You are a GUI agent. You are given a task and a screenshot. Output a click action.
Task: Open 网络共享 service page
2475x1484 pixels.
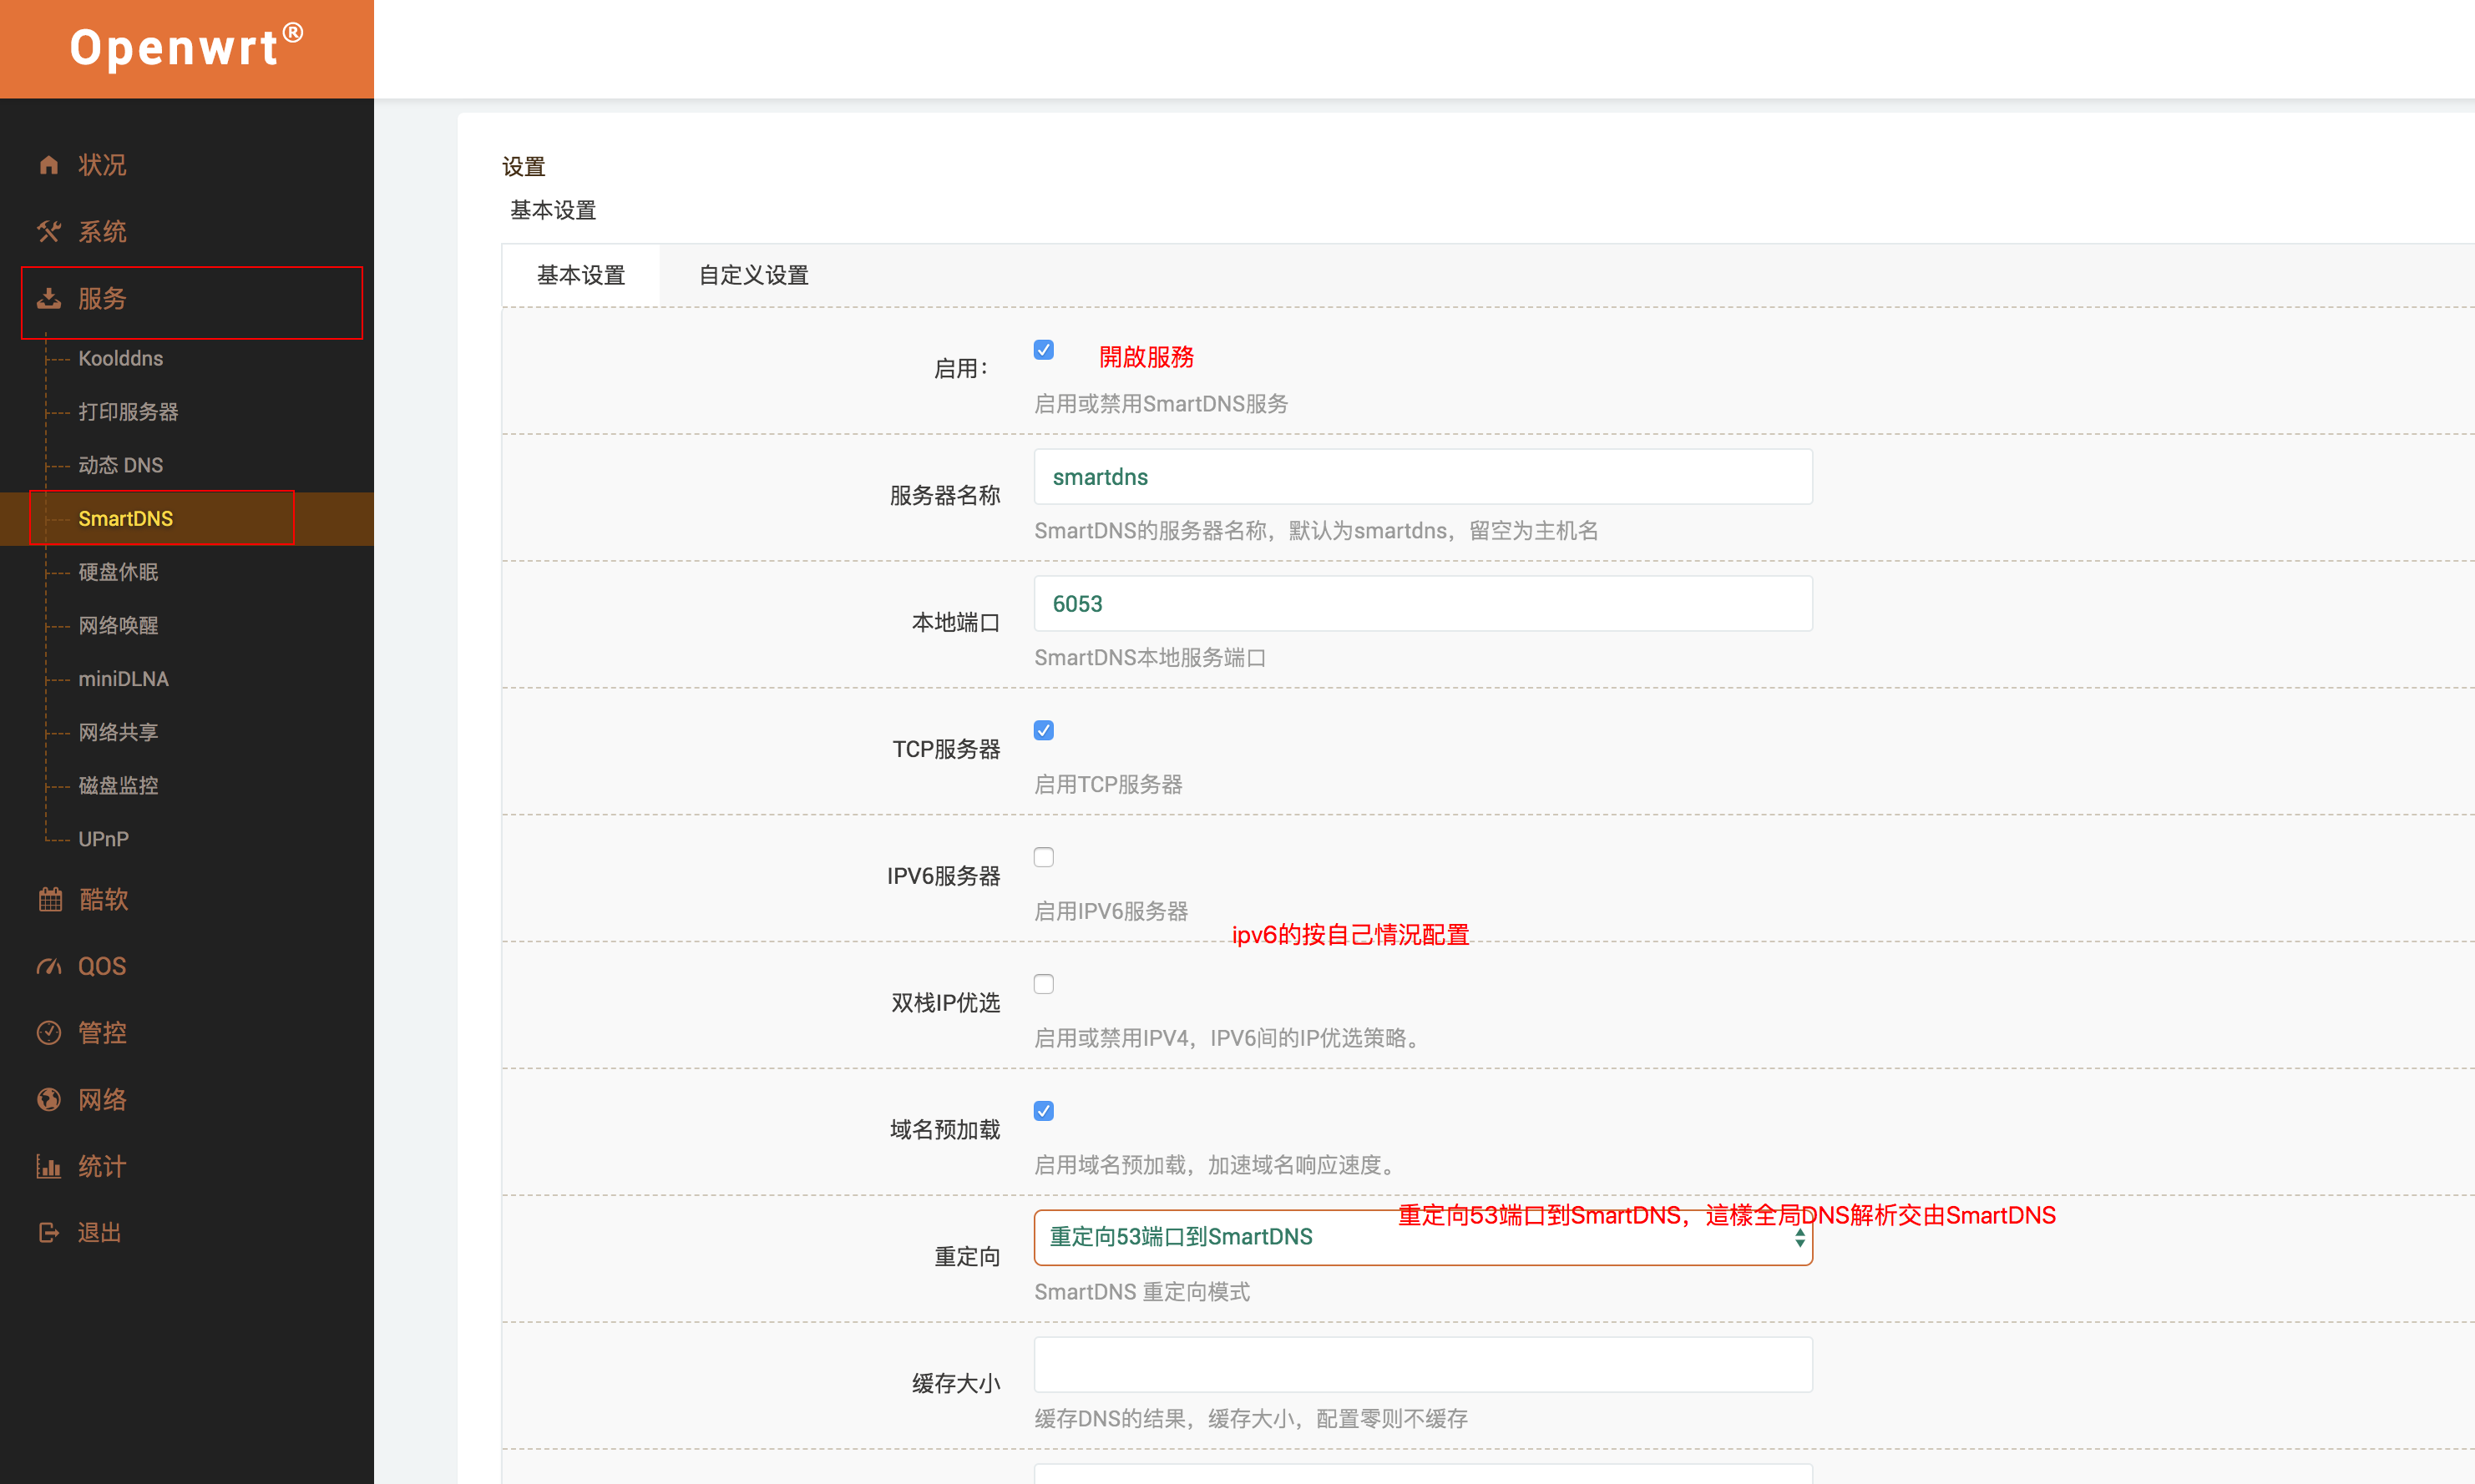[x=118, y=732]
